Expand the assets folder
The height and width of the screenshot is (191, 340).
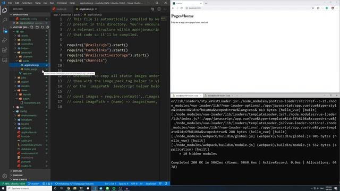pos(24,36)
